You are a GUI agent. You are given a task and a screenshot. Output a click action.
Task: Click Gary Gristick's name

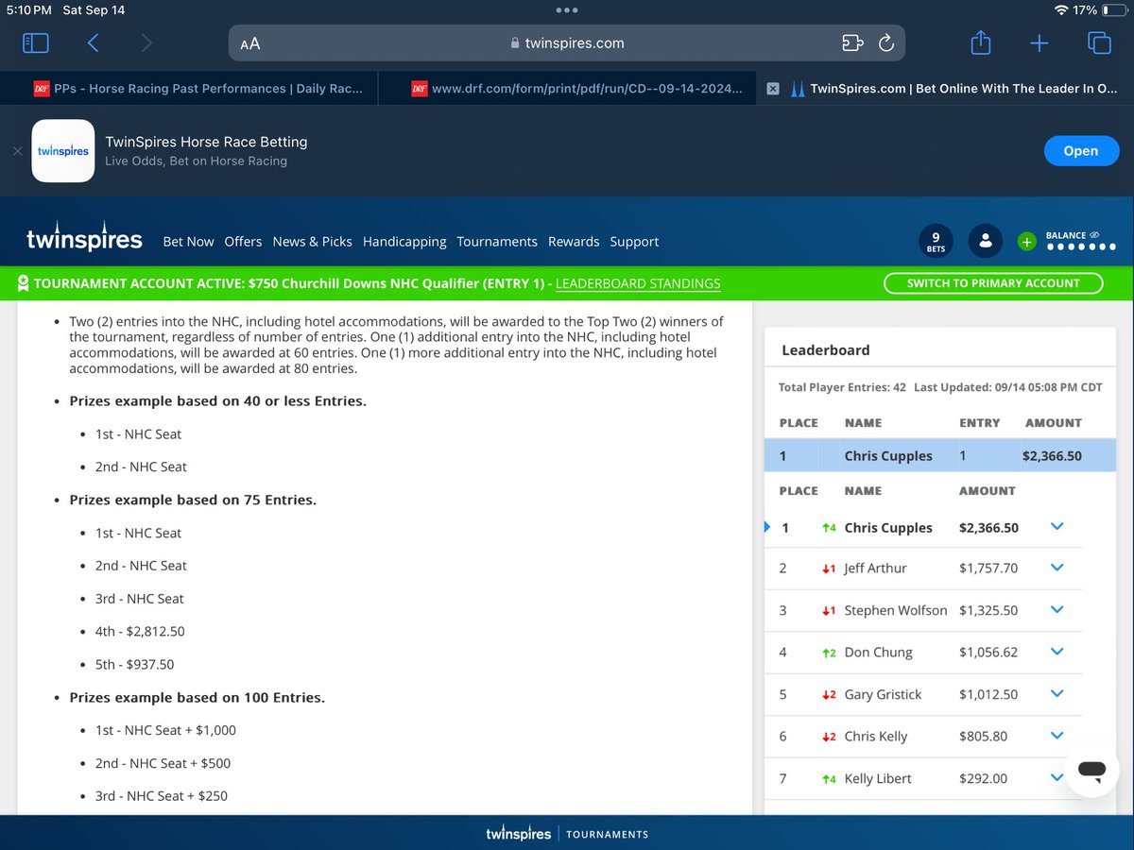pyautogui.click(x=883, y=694)
